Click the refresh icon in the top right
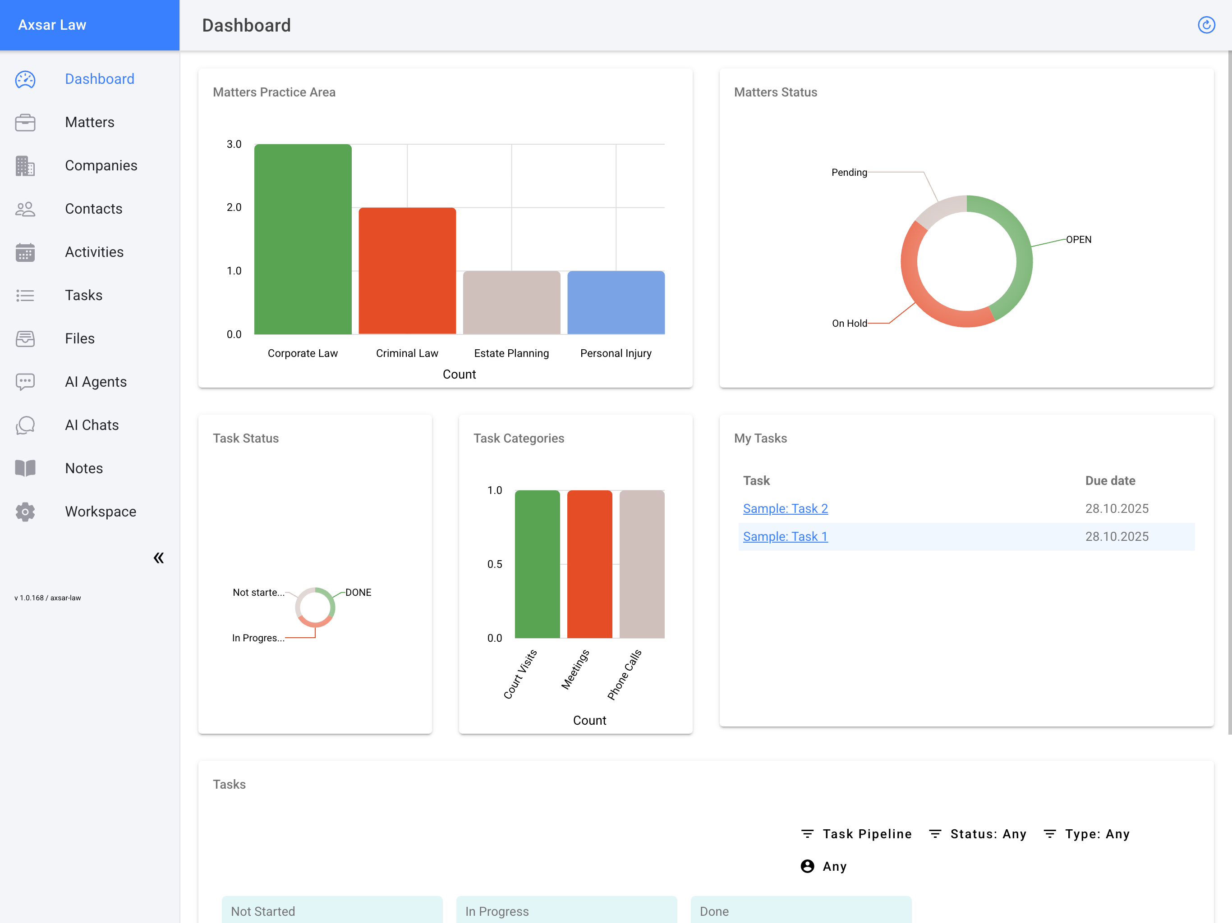The height and width of the screenshot is (923, 1232). [1206, 25]
